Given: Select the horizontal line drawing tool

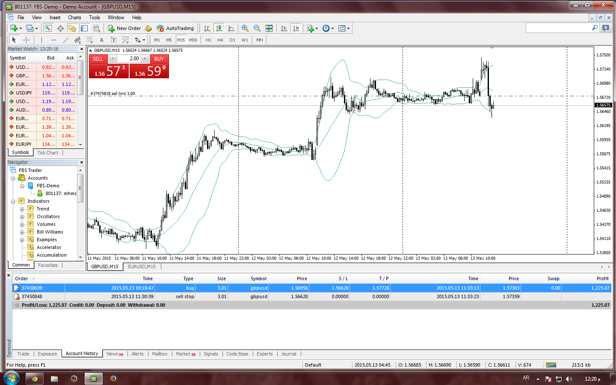Looking at the screenshot, I should 53,40.
